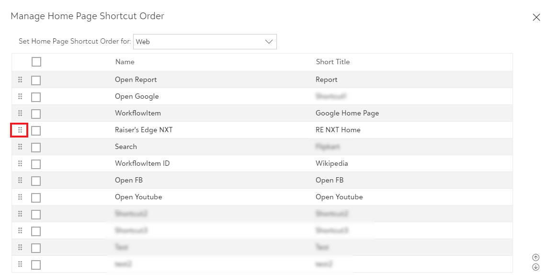Click drag handle for Open Report row
The width and height of the screenshot is (548, 275).
[x=20, y=80]
